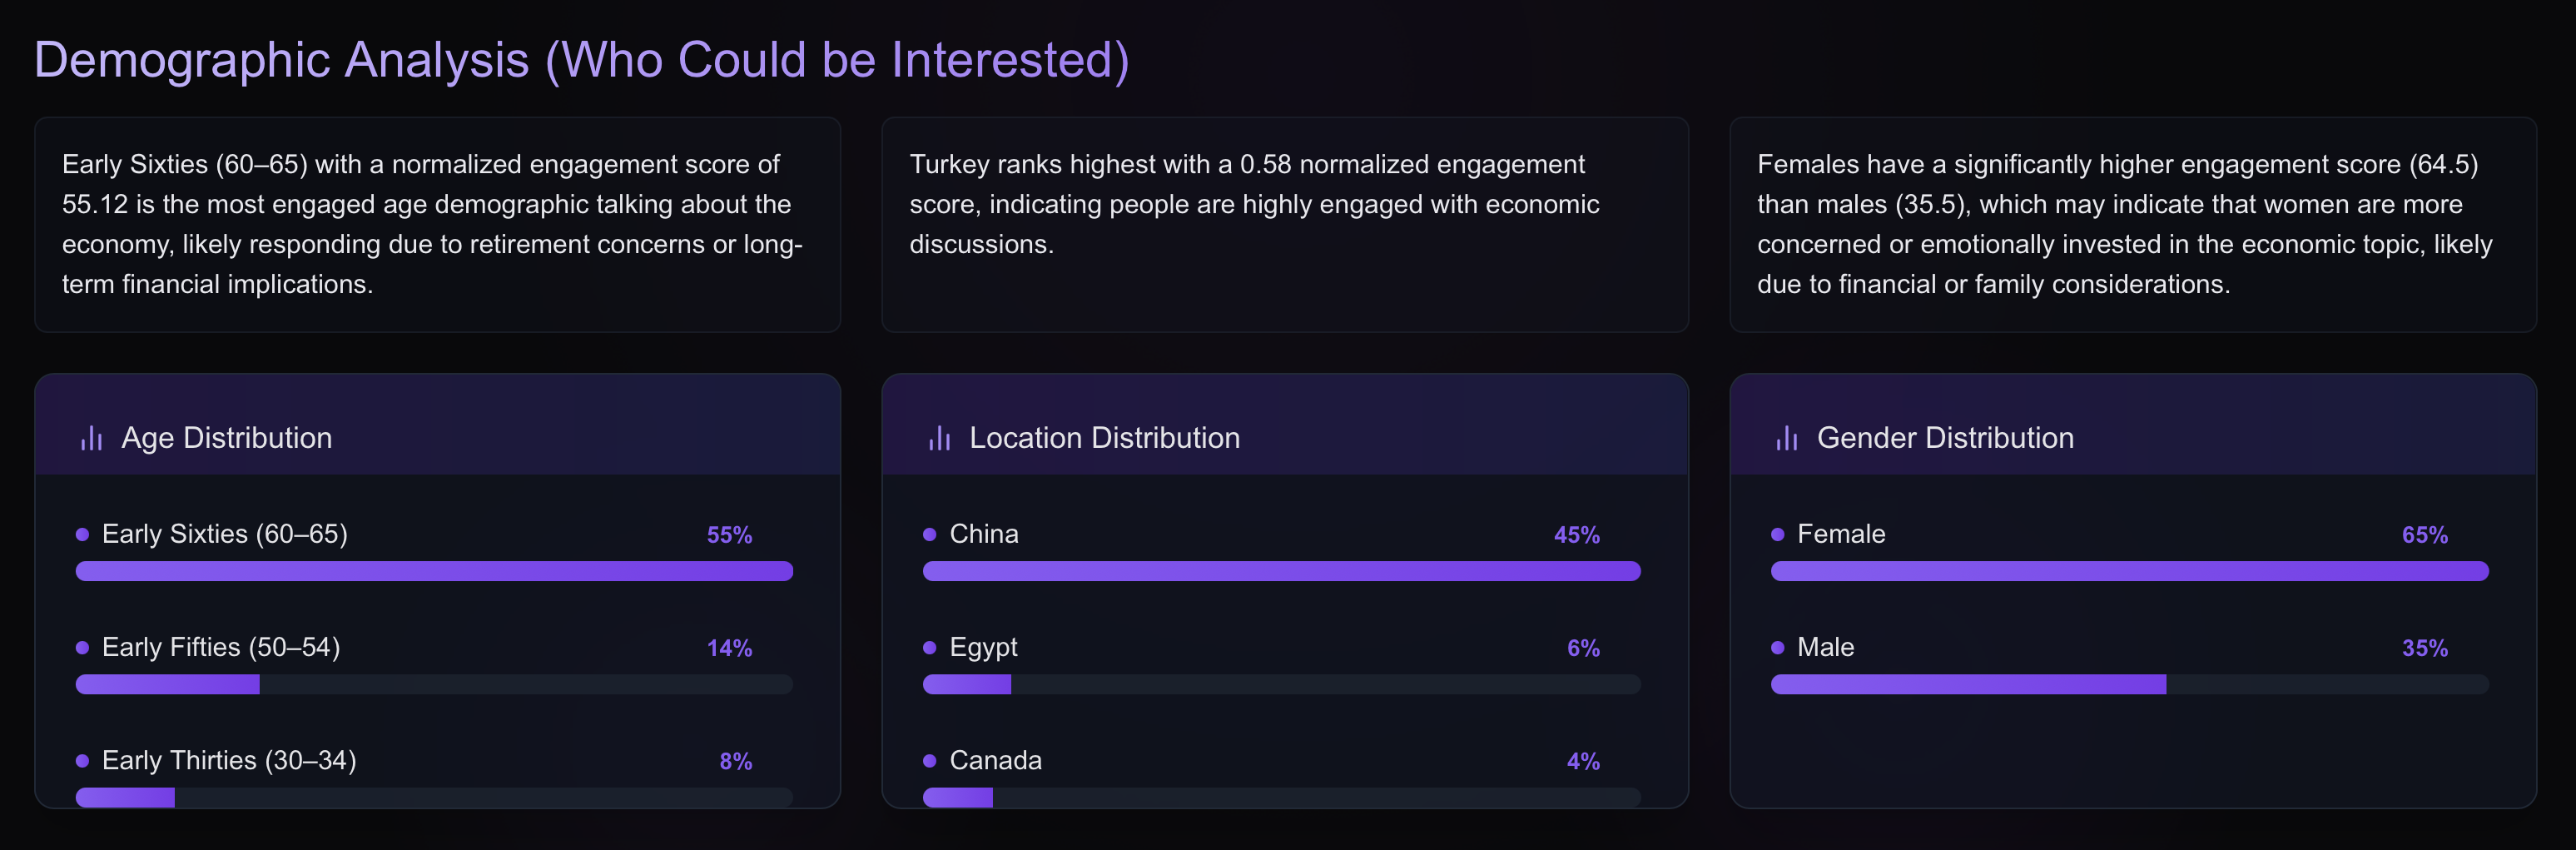
Task: Click the bullet marker next to Male
Action: click(1778, 648)
